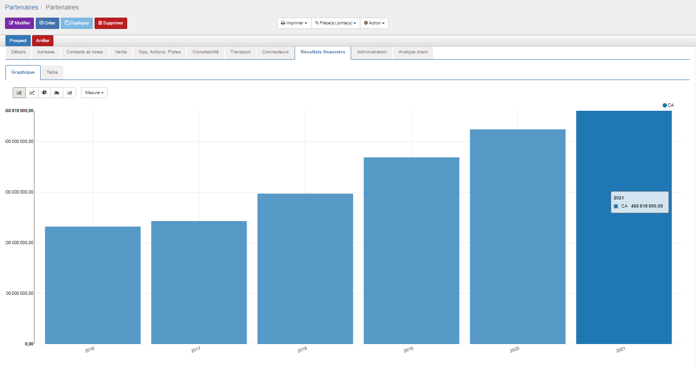Click the Dupliquer button
Image resolution: width=696 pixels, height=368 pixels.
click(x=77, y=23)
